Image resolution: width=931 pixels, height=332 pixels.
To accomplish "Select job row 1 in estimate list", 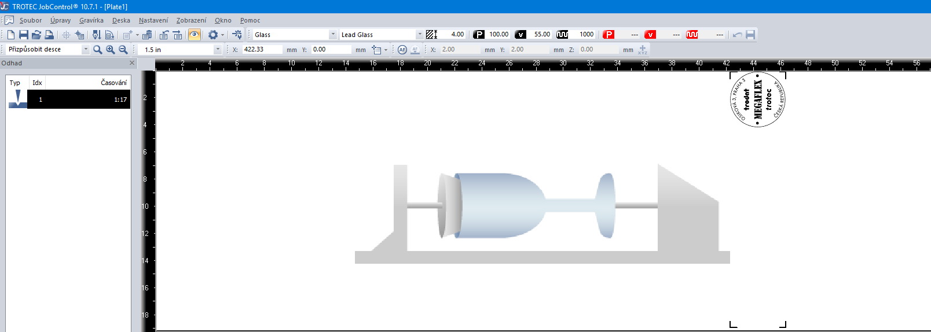I will pos(78,99).
